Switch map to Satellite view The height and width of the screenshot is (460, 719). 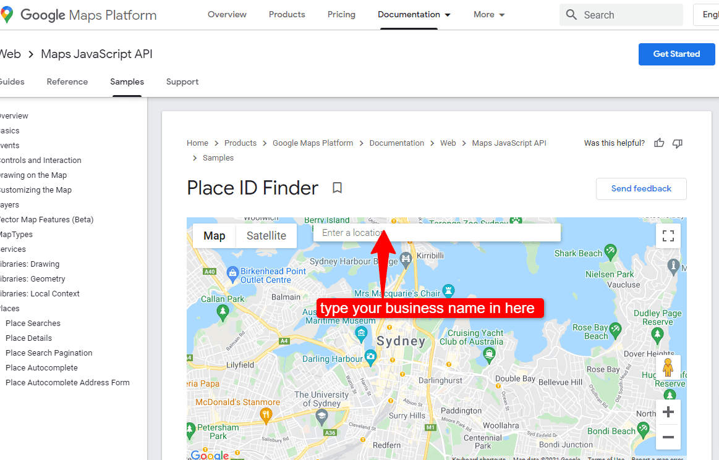coord(266,235)
